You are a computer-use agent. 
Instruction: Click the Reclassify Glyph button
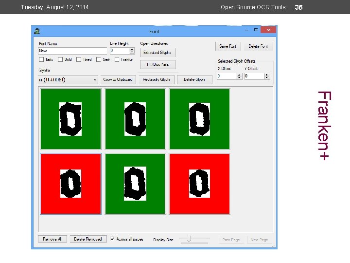pyautogui.click(x=156, y=79)
